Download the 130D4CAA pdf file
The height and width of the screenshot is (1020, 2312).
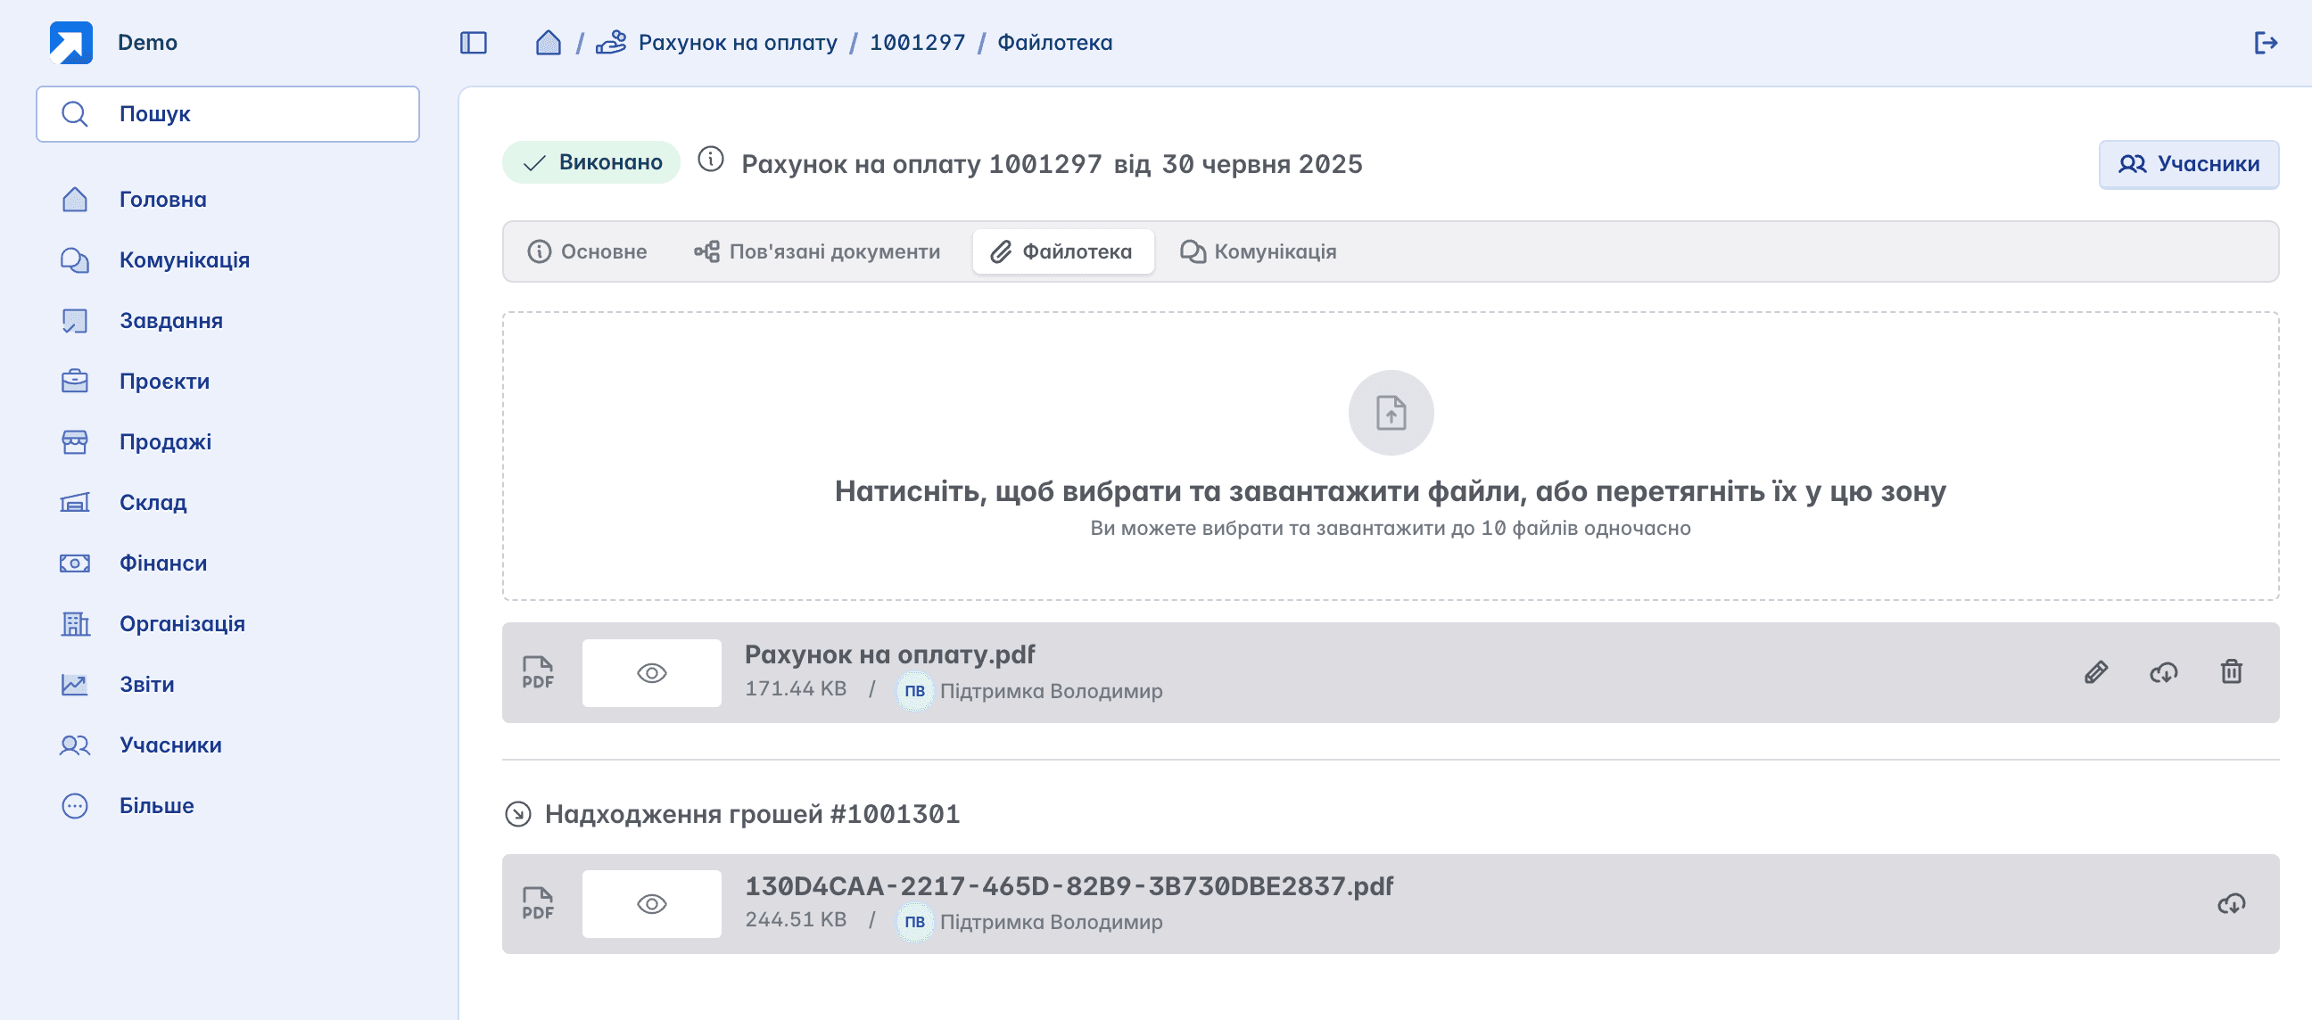tap(2231, 903)
